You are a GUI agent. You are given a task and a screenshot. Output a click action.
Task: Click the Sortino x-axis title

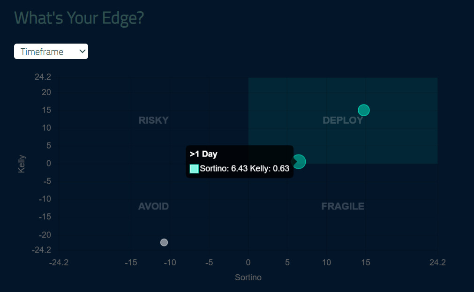pos(248,277)
